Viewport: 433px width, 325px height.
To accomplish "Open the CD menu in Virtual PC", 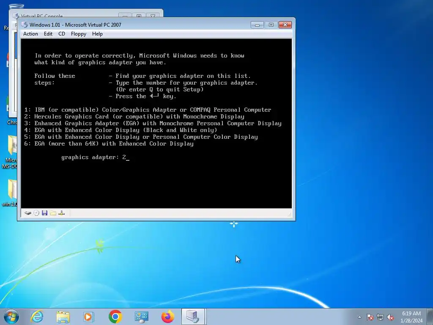I will [x=62, y=34].
